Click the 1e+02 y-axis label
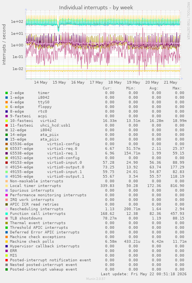 tap(17, 22)
